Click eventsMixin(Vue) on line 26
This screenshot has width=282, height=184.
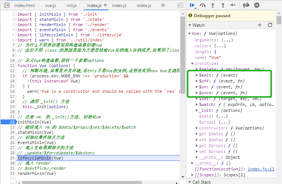[37, 143]
